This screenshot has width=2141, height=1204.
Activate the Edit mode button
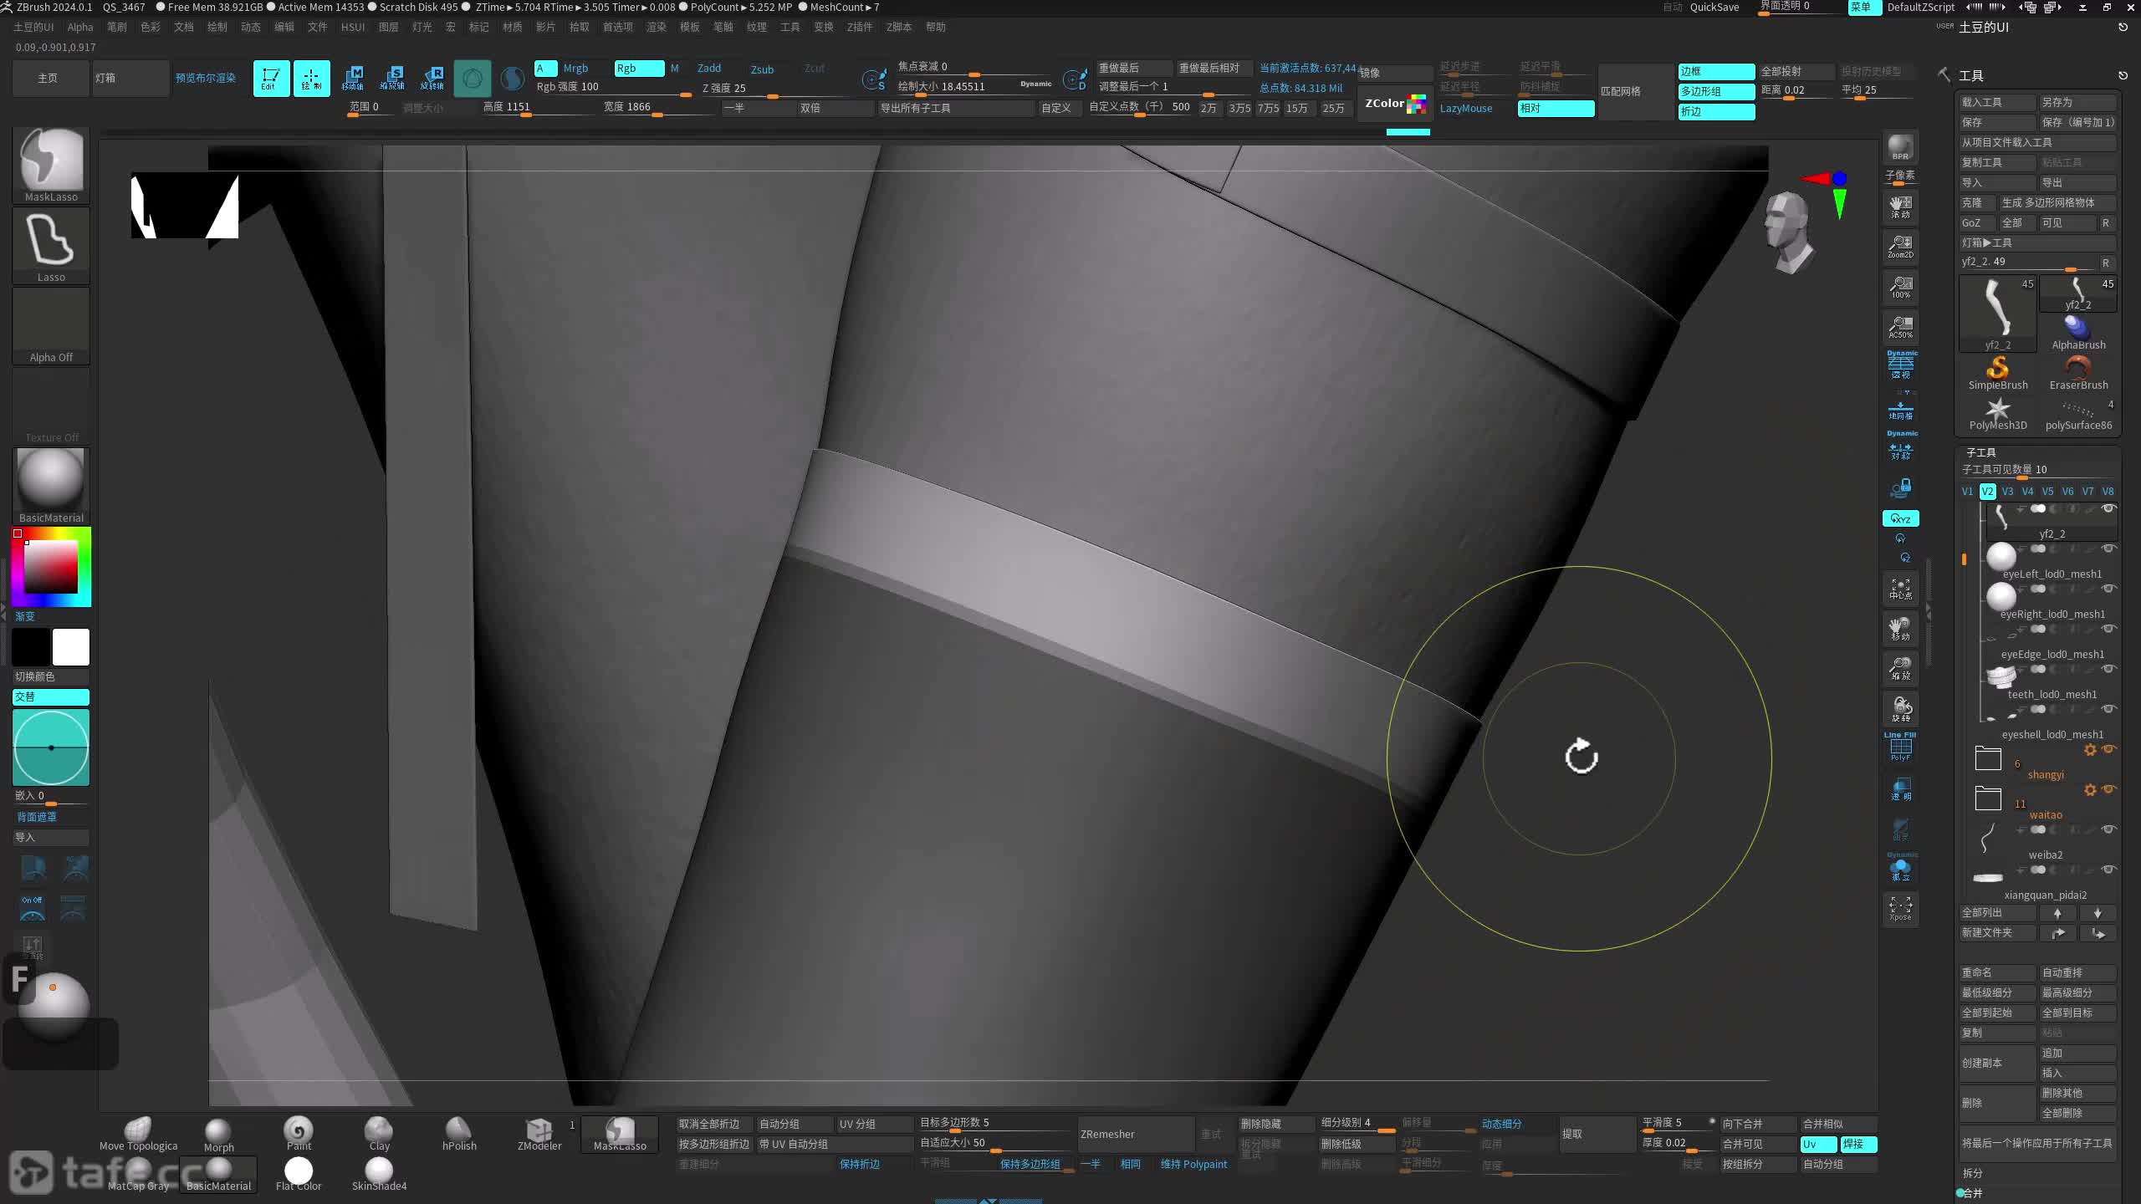click(x=271, y=79)
